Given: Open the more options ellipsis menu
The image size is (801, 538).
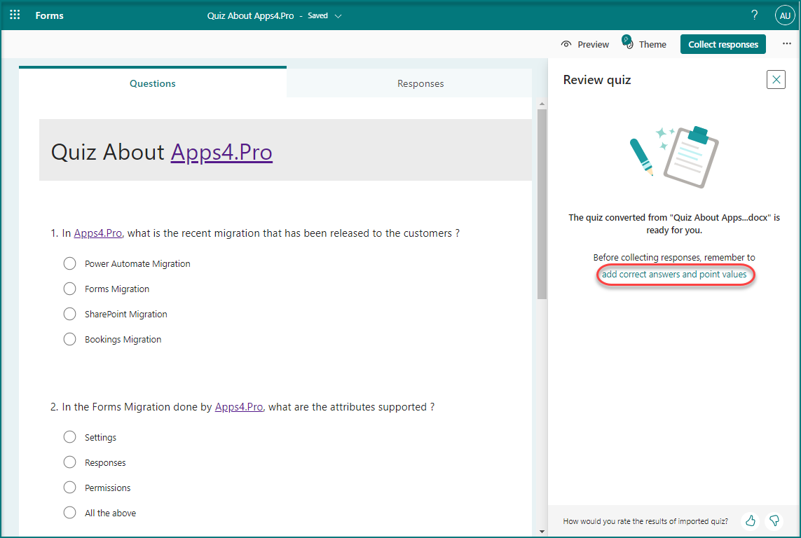Looking at the screenshot, I should click(x=786, y=44).
